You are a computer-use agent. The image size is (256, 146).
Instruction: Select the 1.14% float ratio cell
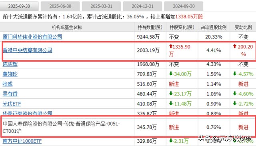tap(214, 84)
